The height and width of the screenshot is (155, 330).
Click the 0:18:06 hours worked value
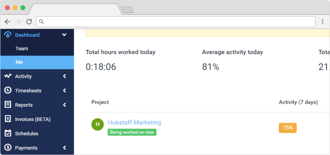click(x=101, y=67)
